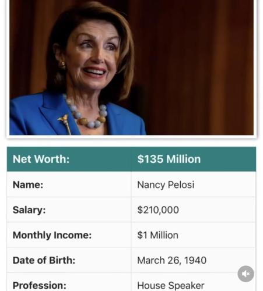Screen dimensions: 263x291
Task: Click the $1 Million income value
Action: [x=157, y=235]
